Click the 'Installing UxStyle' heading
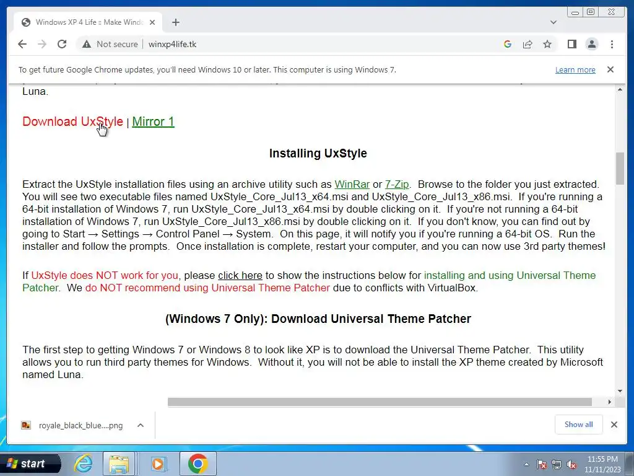Screen dimensions: 634x476 point(318,154)
